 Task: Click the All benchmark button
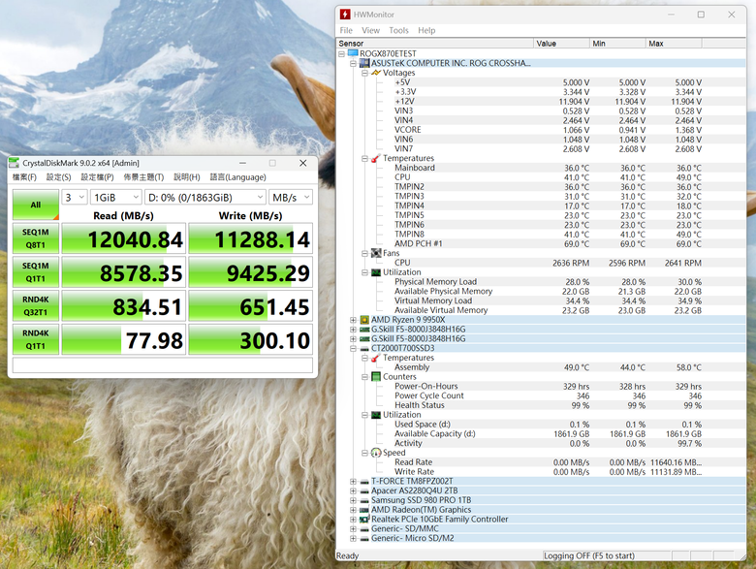(36, 205)
